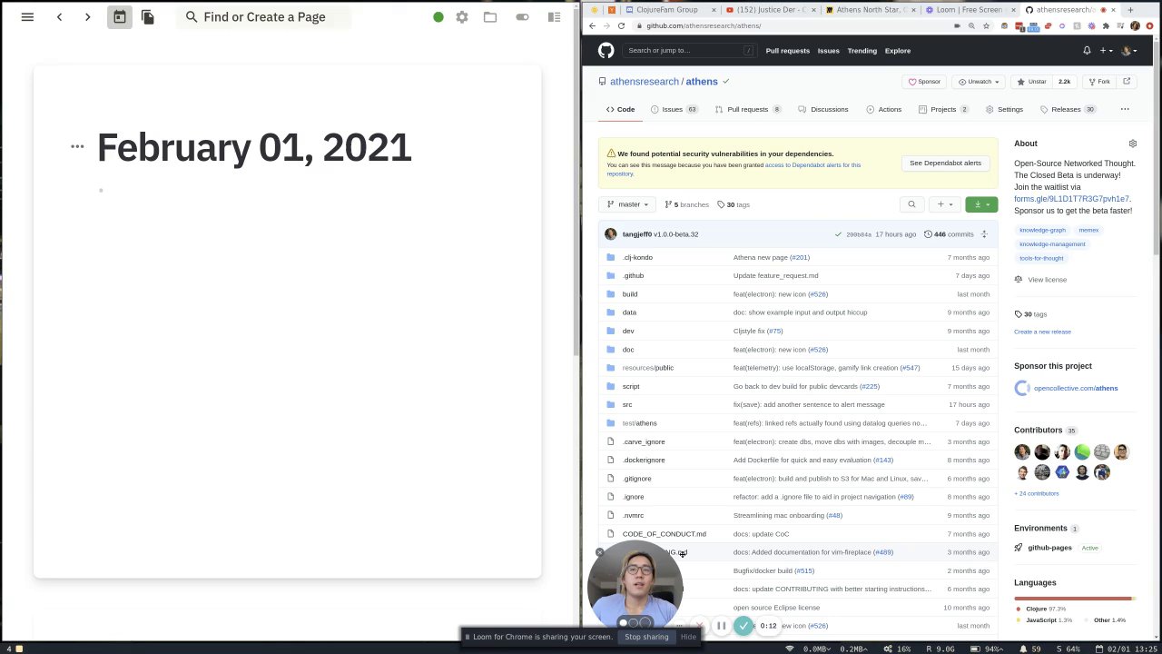This screenshot has width=1162, height=654.
Task: Expand the green Code download dropdown
Action: coord(981,204)
